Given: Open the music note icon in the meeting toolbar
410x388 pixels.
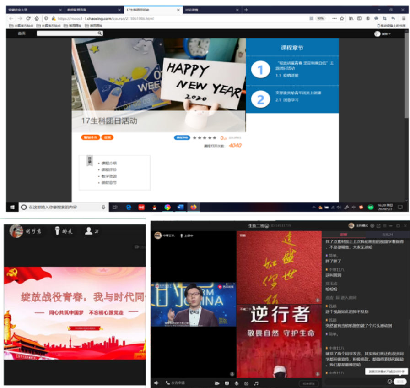Looking at the screenshot, I should pyautogui.click(x=256, y=383).
